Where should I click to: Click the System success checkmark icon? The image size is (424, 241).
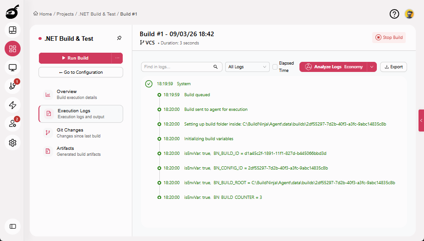(x=149, y=84)
